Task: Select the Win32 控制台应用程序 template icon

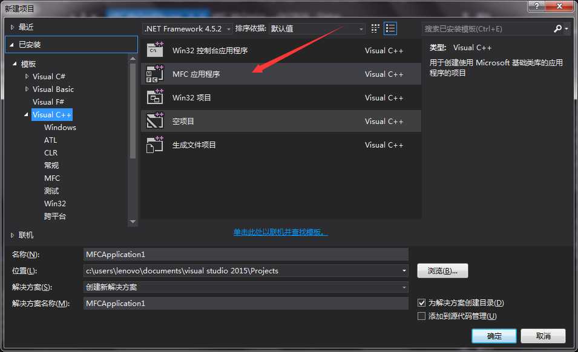Action: (x=155, y=50)
